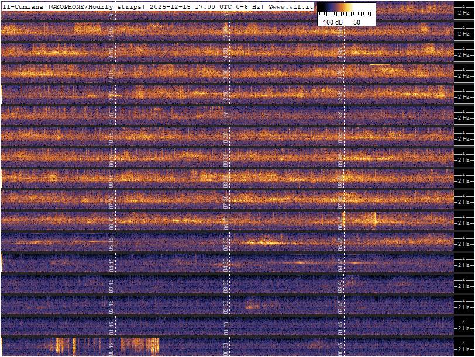Viewport: 475px width, 357px height.
Task: Select the 05:30 time marker
Action: (x=226, y=243)
